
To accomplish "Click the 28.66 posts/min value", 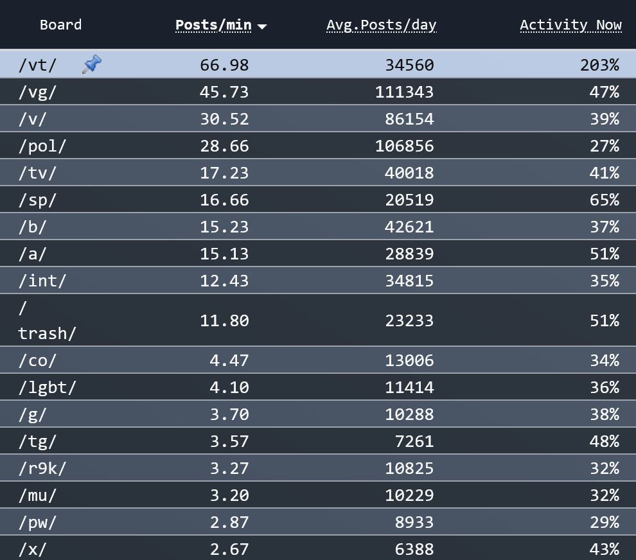I will 224,146.
